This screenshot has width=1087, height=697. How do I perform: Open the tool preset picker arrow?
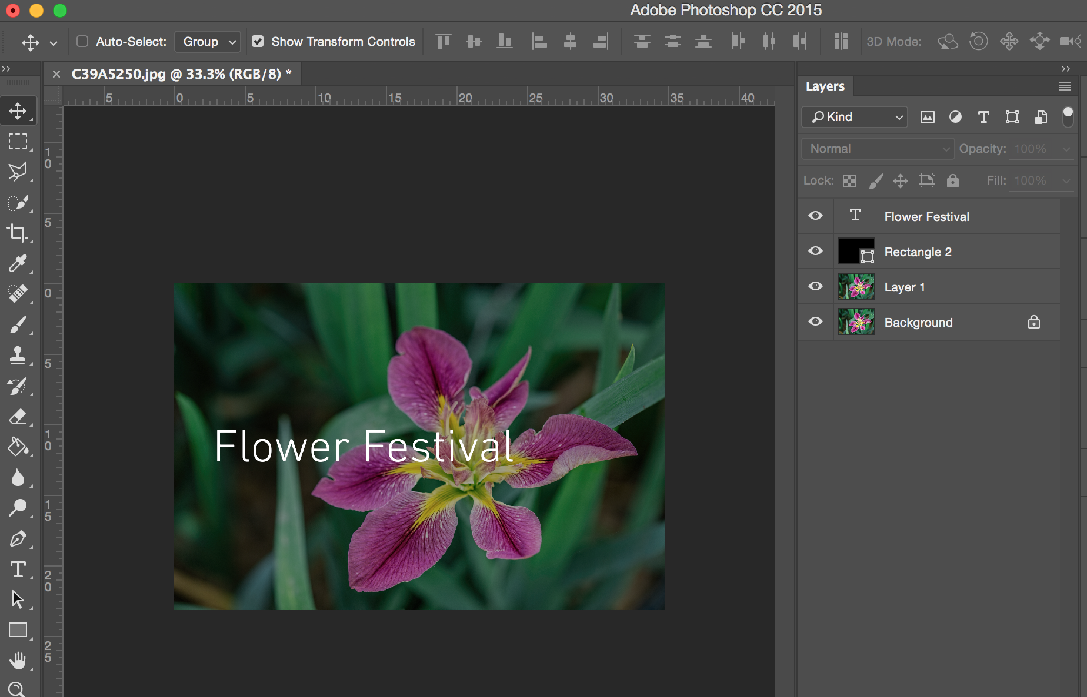[54, 43]
